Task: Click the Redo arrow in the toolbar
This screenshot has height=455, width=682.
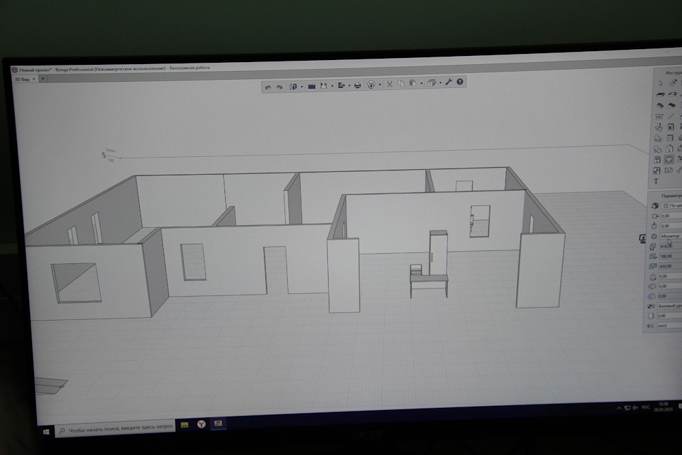Action: tap(280, 86)
